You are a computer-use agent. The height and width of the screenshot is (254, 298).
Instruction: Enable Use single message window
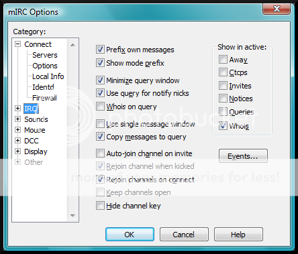(x=100, y=123)
